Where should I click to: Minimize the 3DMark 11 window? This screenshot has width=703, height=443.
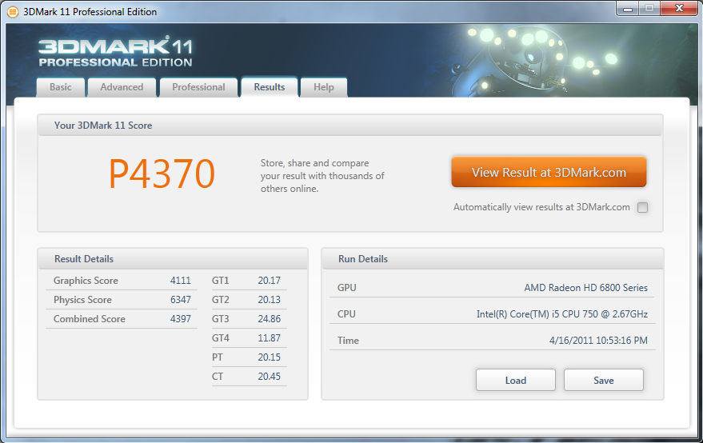point(628,9)
